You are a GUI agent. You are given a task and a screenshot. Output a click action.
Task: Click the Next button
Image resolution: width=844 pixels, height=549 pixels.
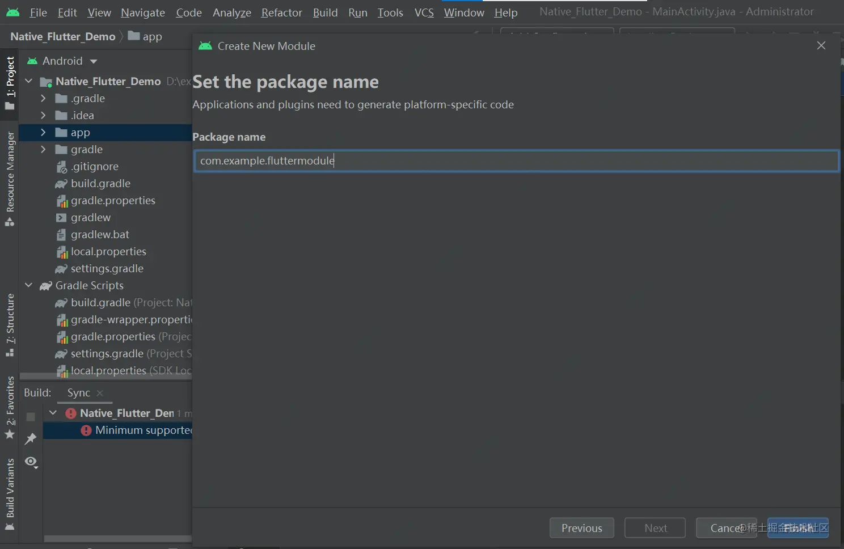[x=655, y=528]
